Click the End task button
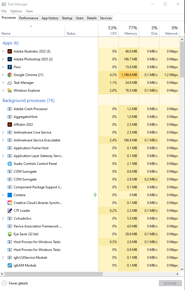Image resolution: width=185 pixels, height=290 pixels. [170, 283]
